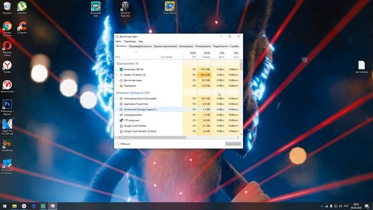Click the vertical scrollbar down arrow

click(241, 134)
